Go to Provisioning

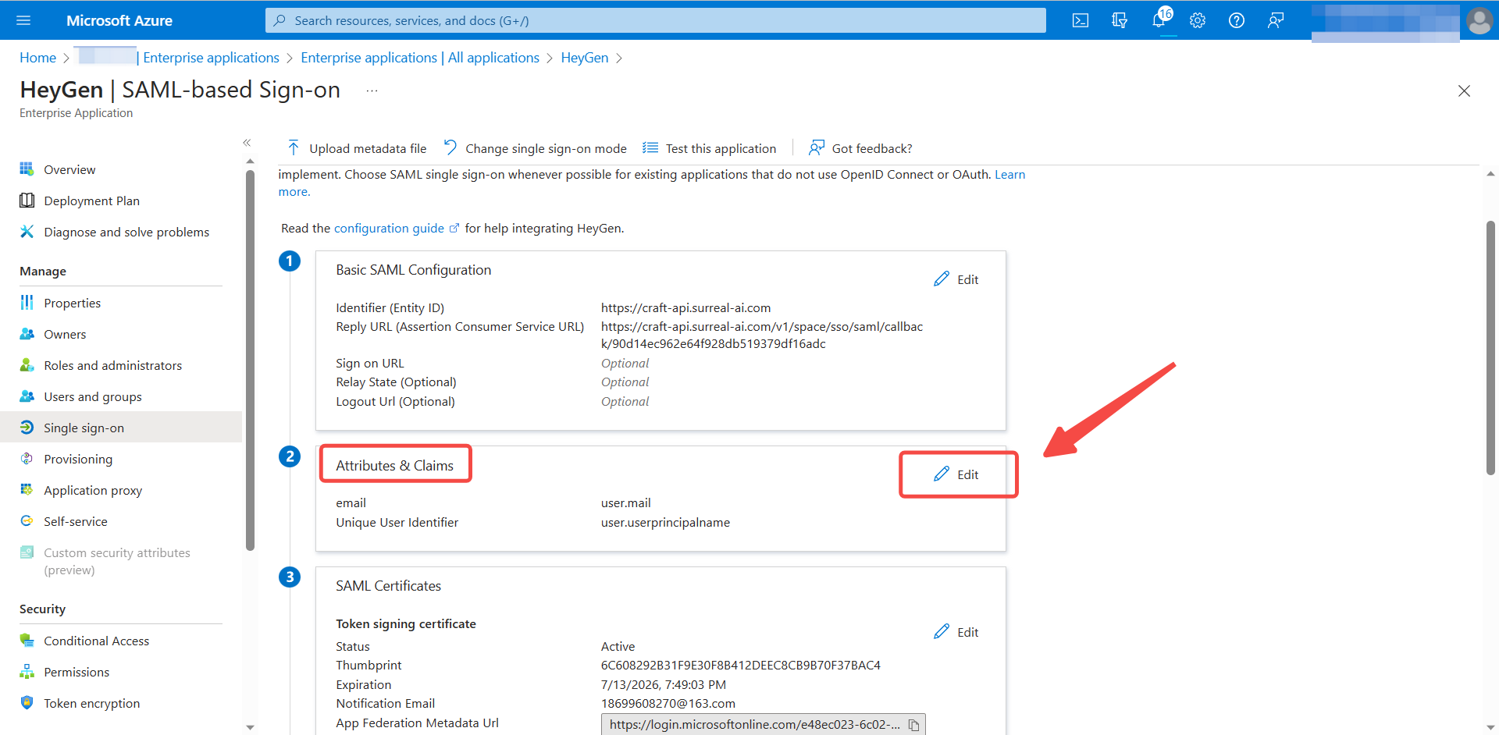78,459
